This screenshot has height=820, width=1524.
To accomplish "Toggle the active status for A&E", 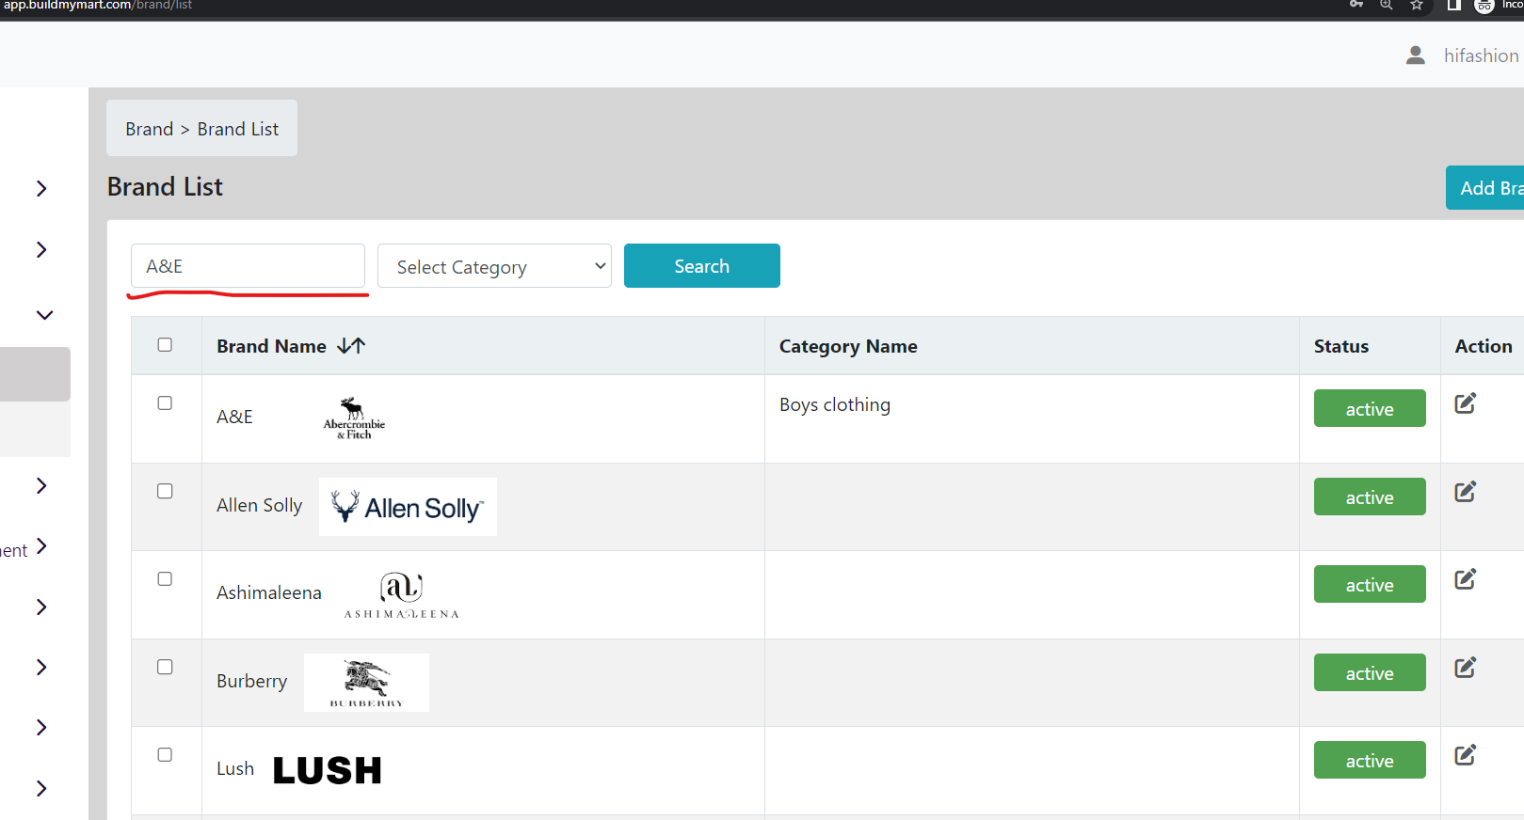I will [1370, 408].
